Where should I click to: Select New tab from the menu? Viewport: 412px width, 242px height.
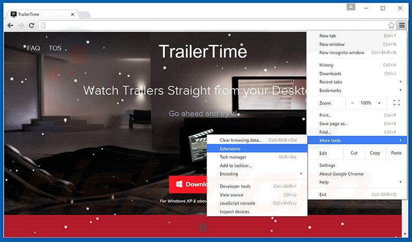(x=357, y=36)
